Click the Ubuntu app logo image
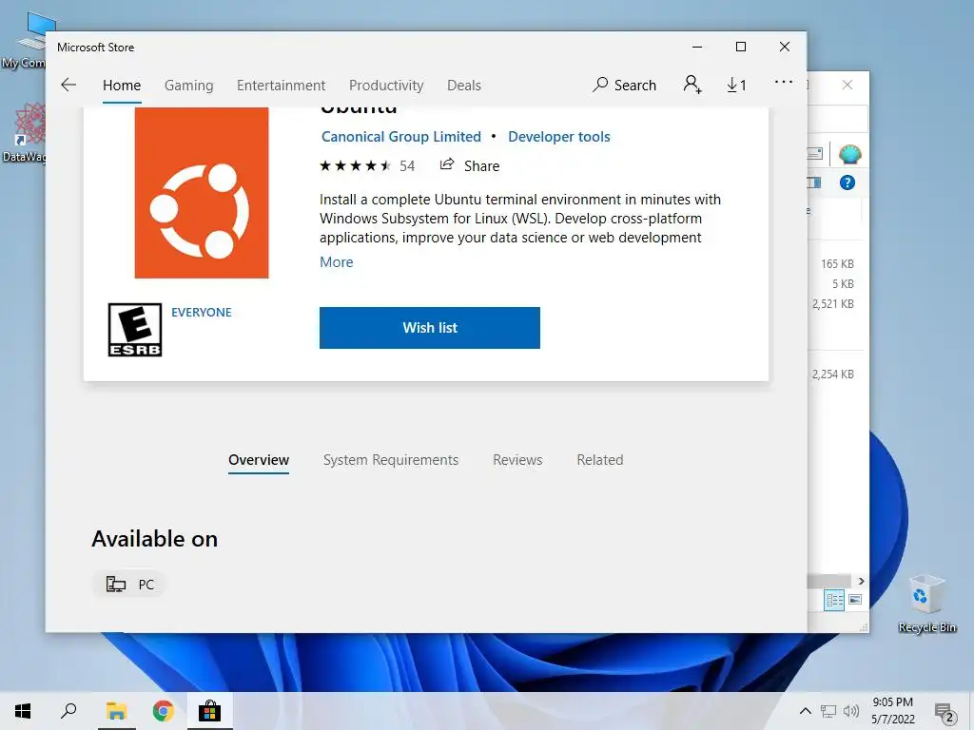 [202, 193]
